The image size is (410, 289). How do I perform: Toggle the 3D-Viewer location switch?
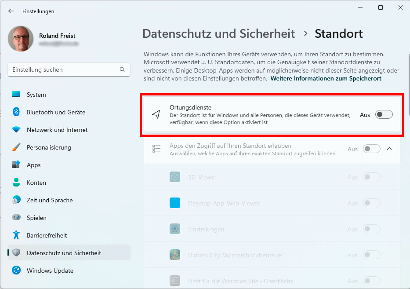[x=372, y=177]
